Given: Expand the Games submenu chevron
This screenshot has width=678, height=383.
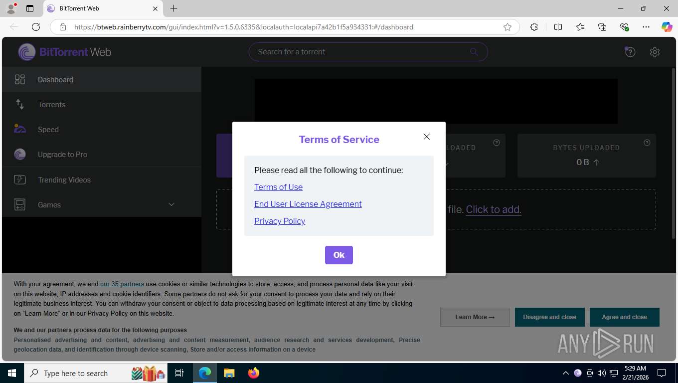Looking at the screenshot, I should [171, 204].
